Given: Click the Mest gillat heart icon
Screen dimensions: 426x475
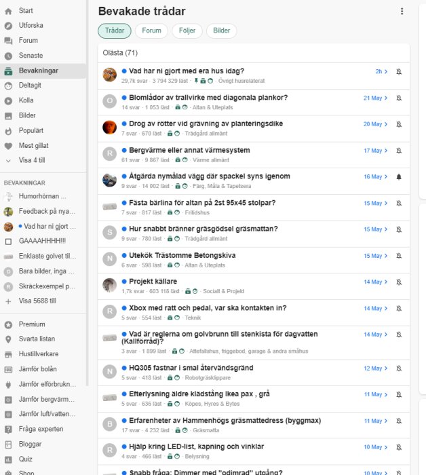Looking at the screenshot, I should click(8, 146).
